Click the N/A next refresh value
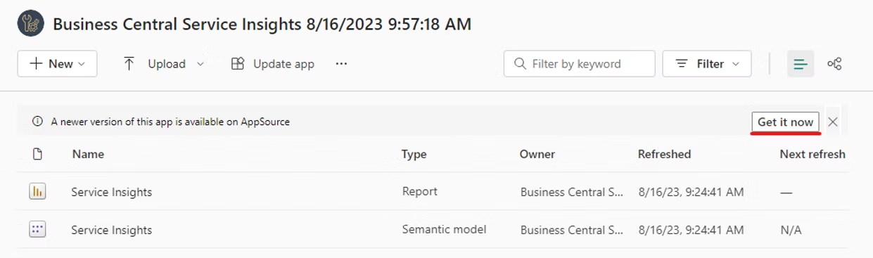 pos(791,230)
